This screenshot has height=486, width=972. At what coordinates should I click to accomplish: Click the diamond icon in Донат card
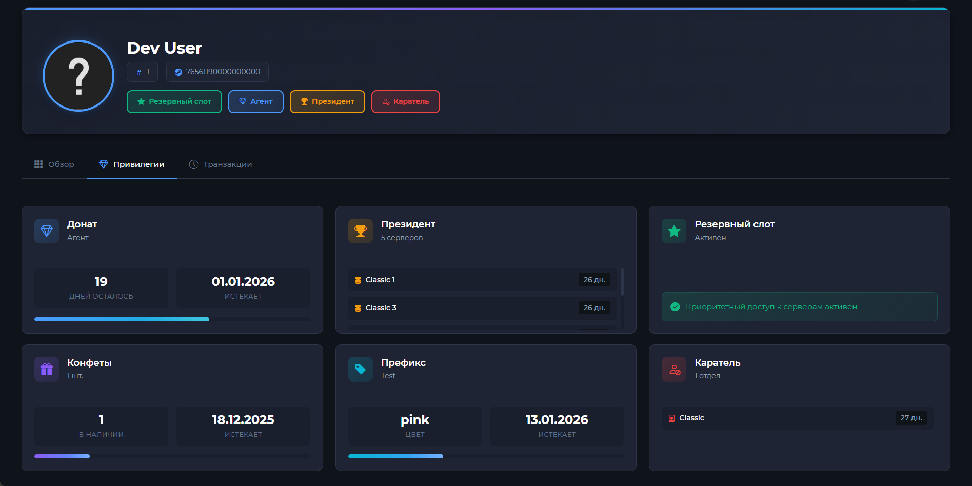[x=47, y=231]
